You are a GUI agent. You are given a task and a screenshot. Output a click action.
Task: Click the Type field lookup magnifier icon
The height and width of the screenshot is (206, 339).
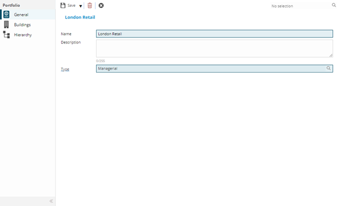[x=328, y=68]
